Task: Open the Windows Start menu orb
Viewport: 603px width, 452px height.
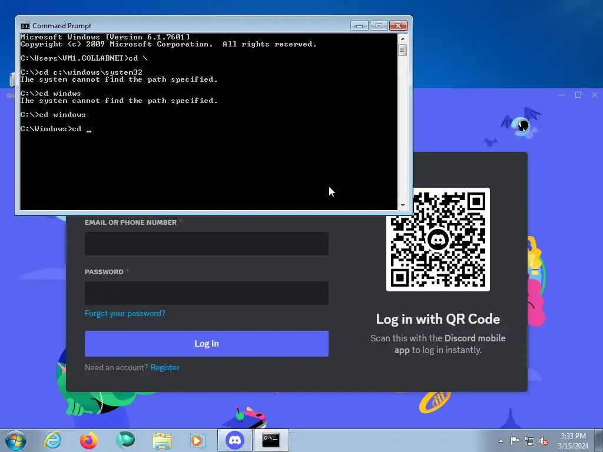Action: pyautogui.click(x=16, y=440)
